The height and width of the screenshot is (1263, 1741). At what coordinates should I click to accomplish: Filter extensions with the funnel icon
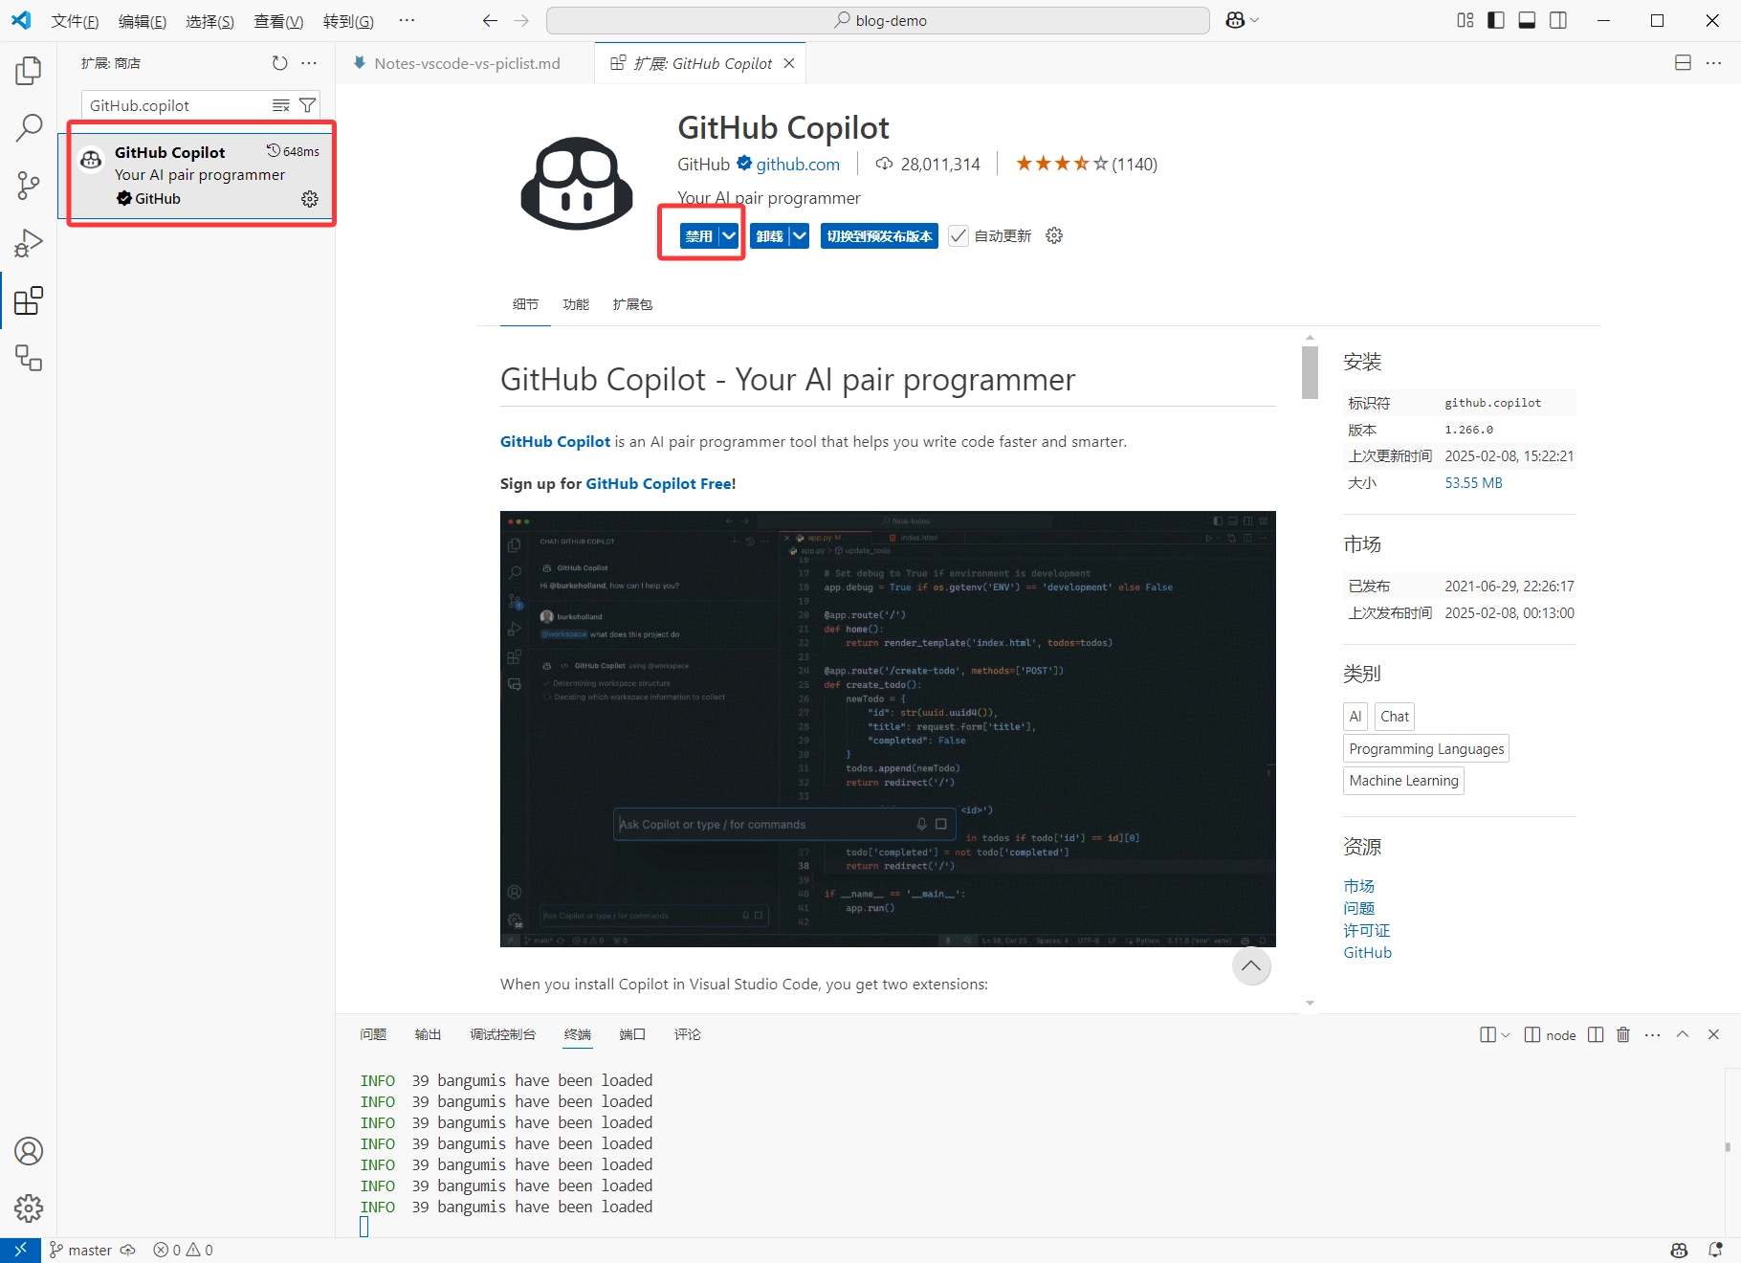click(307, 105)
